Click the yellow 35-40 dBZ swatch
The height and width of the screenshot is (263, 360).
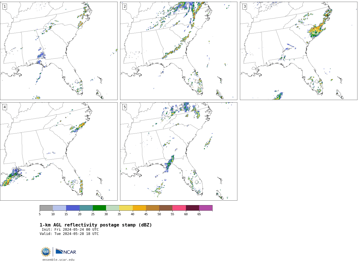point(126,208)
